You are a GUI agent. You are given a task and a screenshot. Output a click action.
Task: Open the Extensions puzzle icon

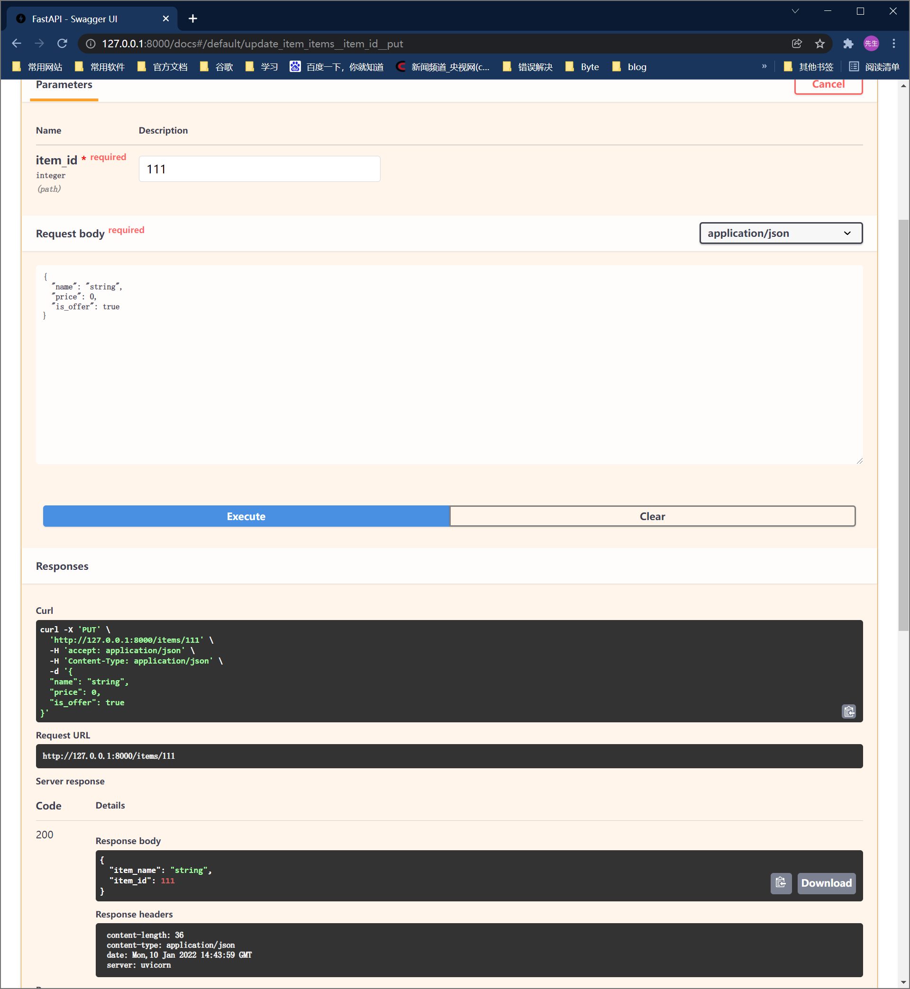click(848, 44)
